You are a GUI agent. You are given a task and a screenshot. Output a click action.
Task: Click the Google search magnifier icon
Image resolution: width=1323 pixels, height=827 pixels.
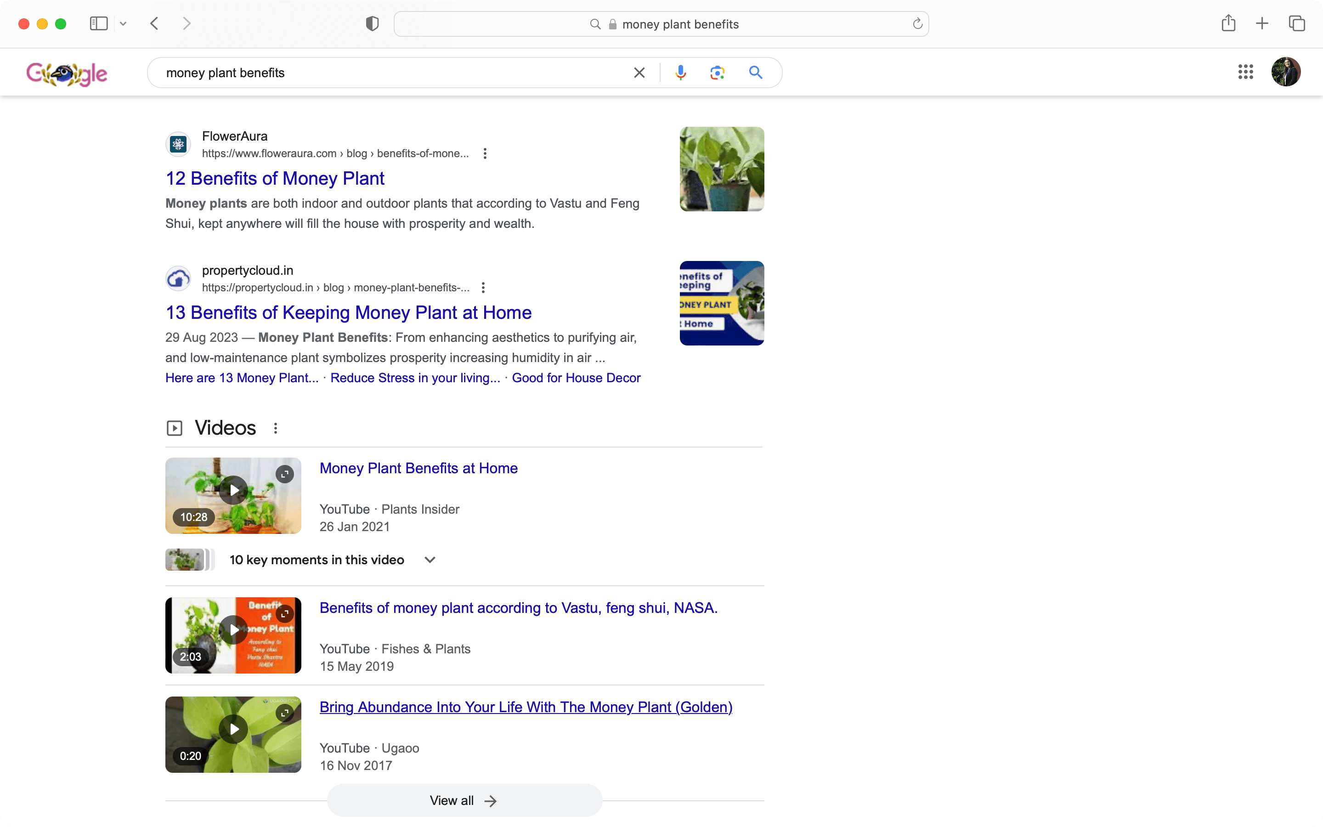(755, 73)
